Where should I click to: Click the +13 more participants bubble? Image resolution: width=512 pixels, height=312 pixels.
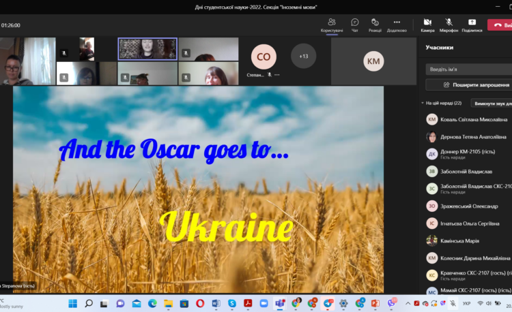pyautogui.click(x=303, y=56)
